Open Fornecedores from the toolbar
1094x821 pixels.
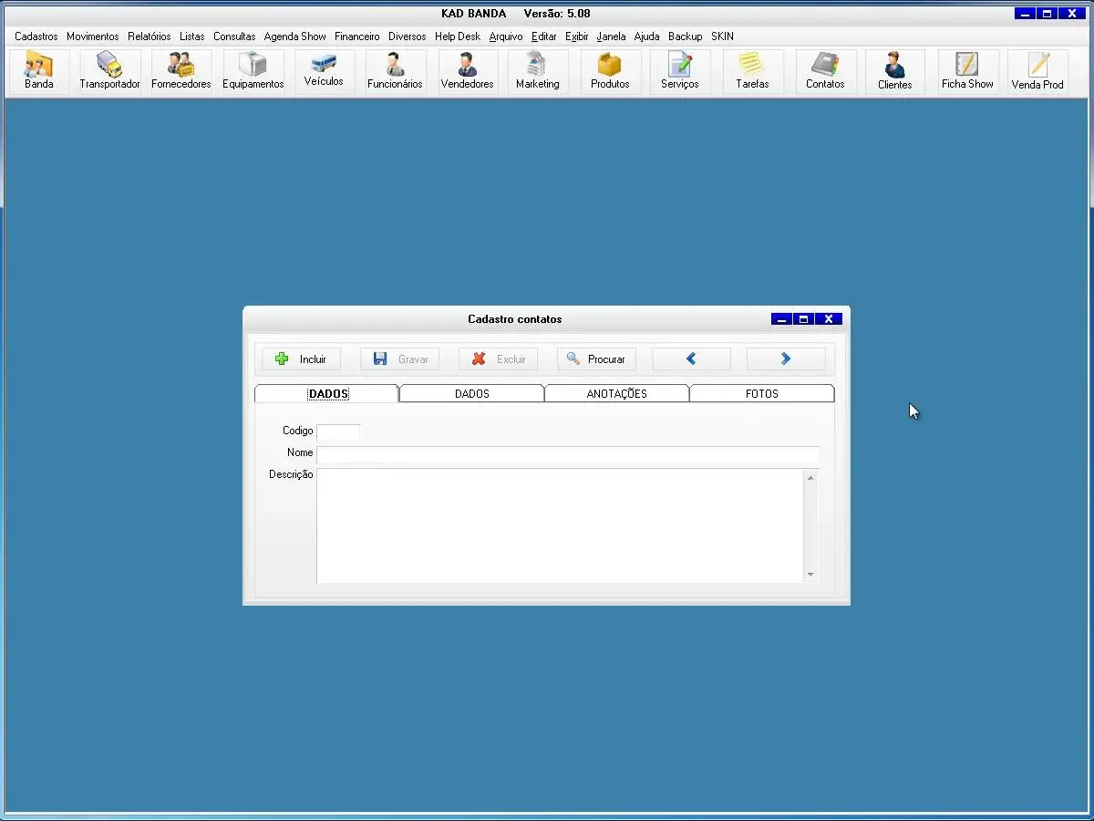tap(181, 71)
